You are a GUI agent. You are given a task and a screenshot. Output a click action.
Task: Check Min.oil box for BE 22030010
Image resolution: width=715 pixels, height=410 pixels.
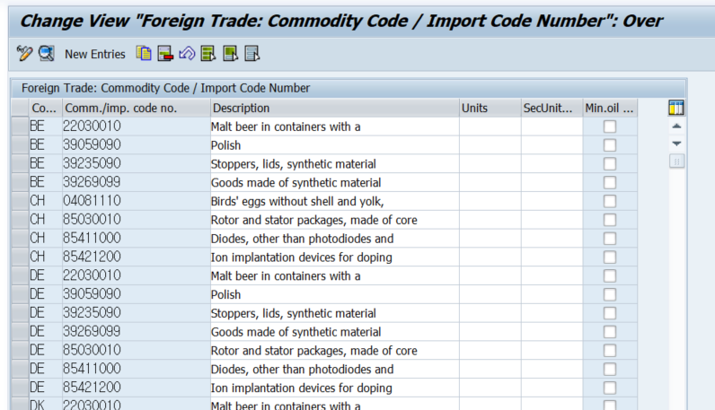[610, 126]
